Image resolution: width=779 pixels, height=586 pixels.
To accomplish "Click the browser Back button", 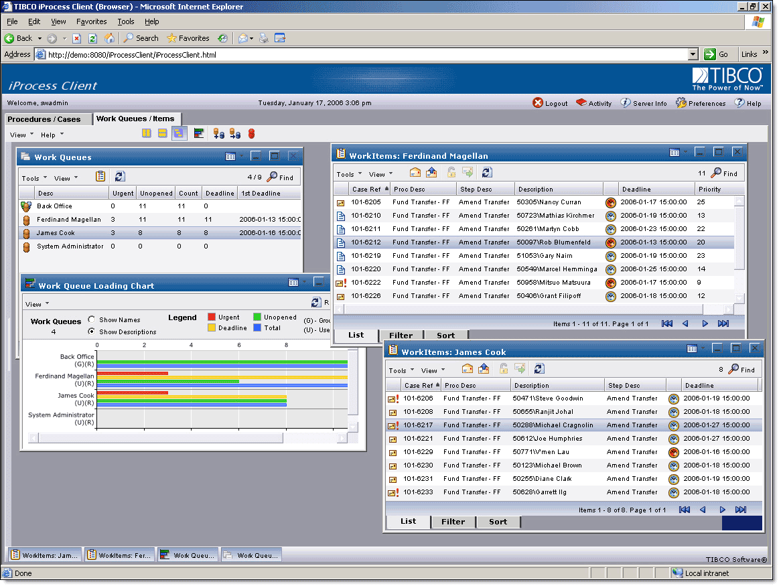I will [x=18, y=38].
